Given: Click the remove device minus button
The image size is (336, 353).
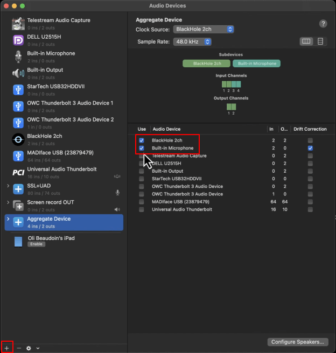Looking at the screenshot, I should (x=19, y=348).
